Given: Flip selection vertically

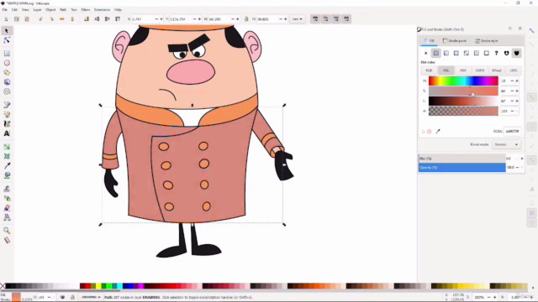Looking at the screenshot, I should click(x=72, y=19).
